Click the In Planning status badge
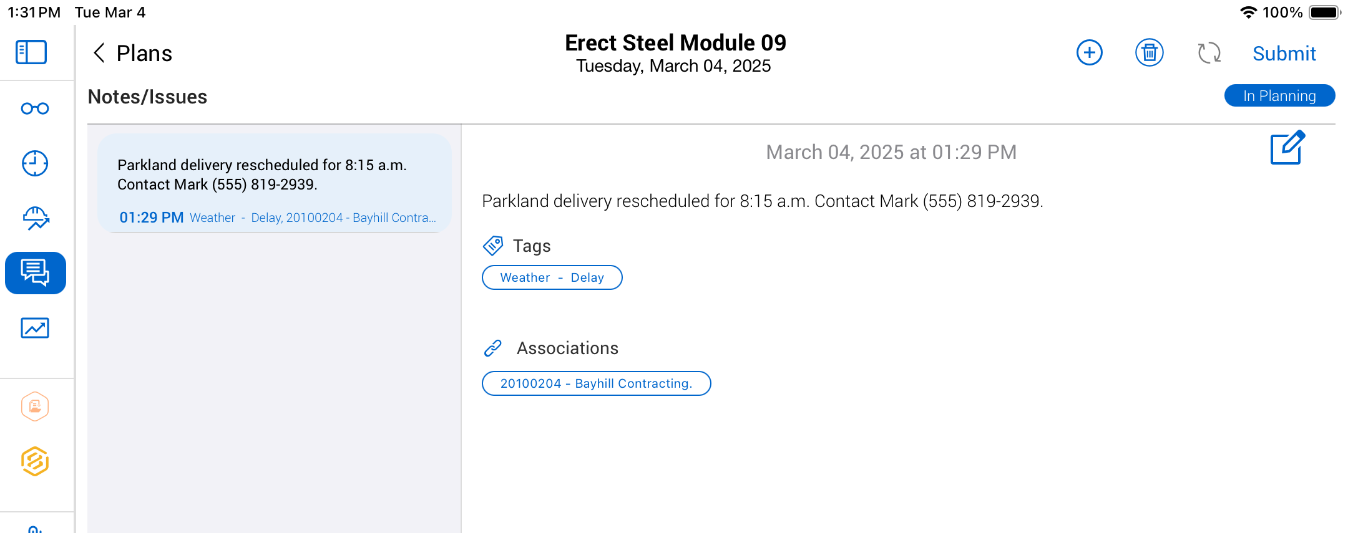 [x=1279, y=96]
